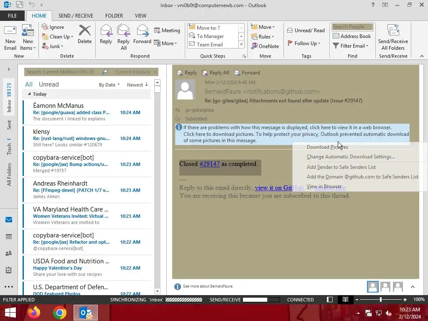Image resolution: width=428 pixels, height=321 pixels.
Task: Click the muted volume tray icon
Action: click(388, 313)
